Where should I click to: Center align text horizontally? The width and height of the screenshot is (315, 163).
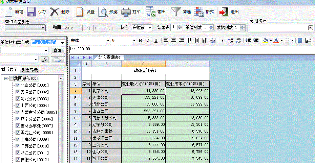click(173, 41)
